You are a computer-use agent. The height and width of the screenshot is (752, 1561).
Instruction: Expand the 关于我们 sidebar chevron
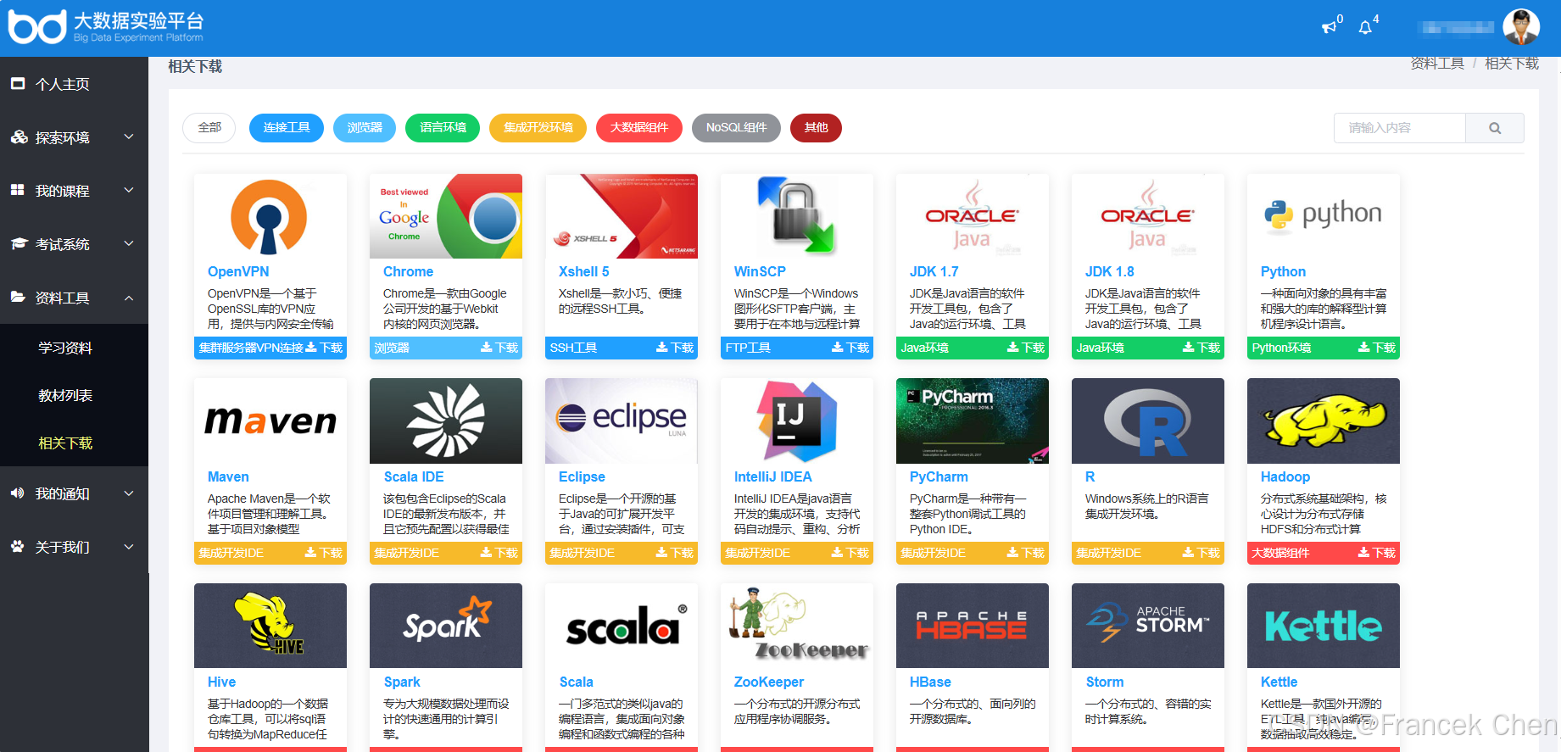coord(129,547)
